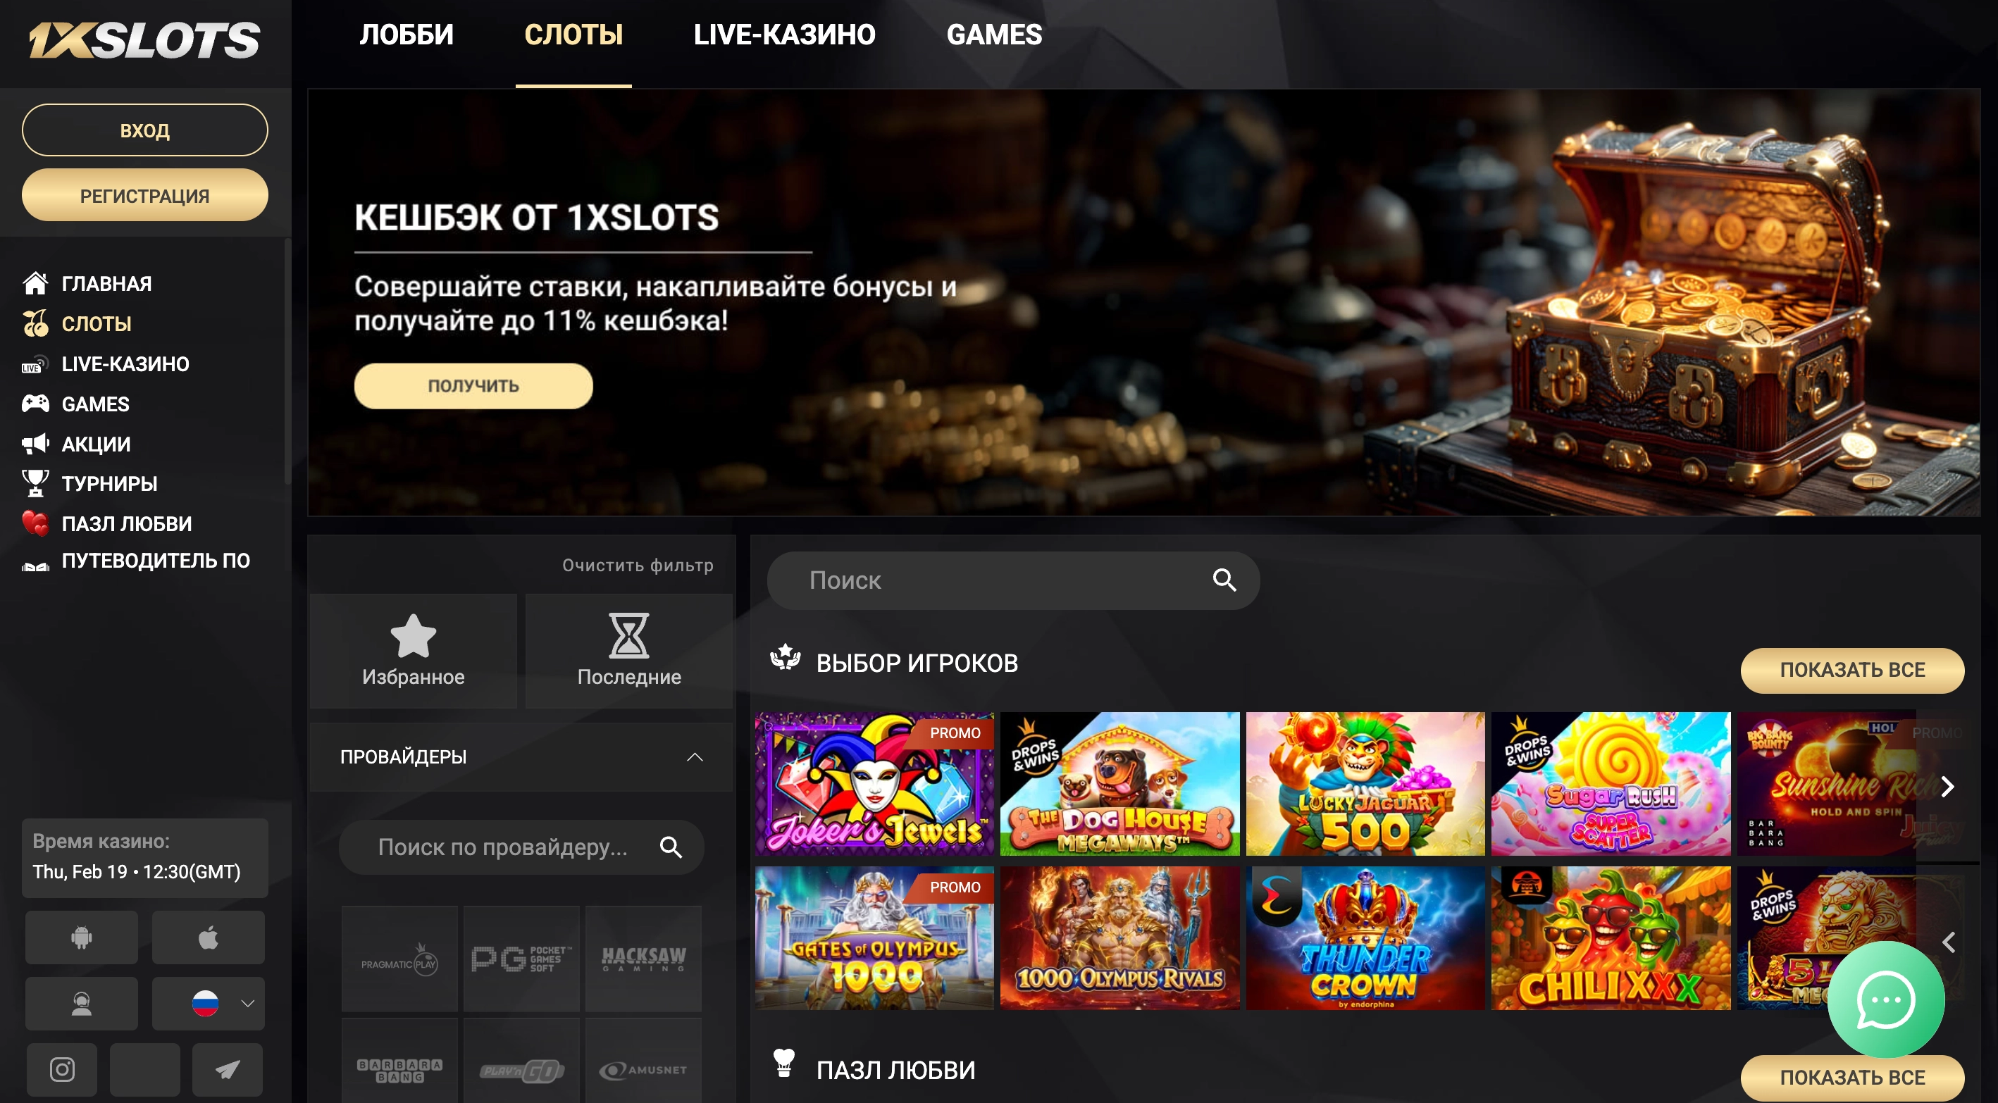1998x1103 pixels.
Task: Open Турниры in the sidebar menu
Action: click(x=109, y=484)
